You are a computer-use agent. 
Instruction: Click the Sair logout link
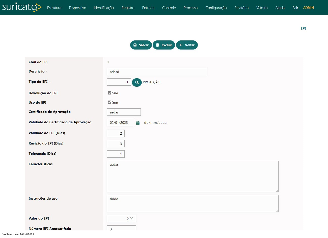tap(295, 8)
